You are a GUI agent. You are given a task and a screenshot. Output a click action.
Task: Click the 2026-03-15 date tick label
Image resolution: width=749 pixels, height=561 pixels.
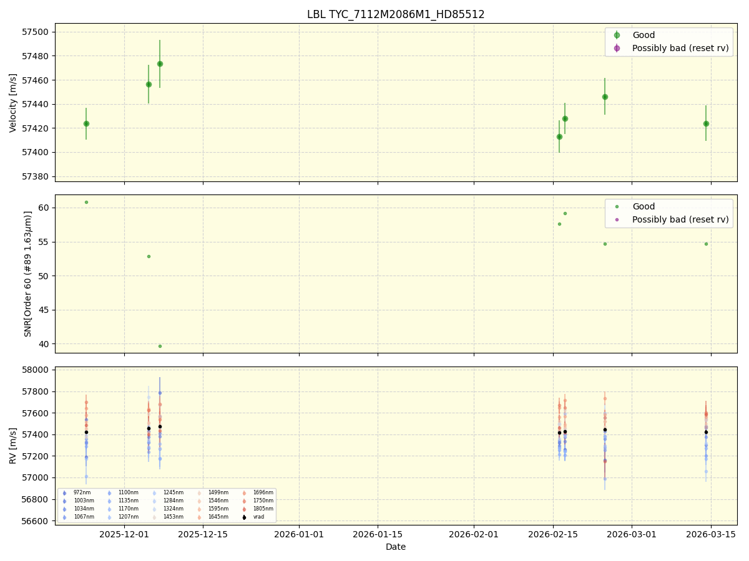point(711,534)
